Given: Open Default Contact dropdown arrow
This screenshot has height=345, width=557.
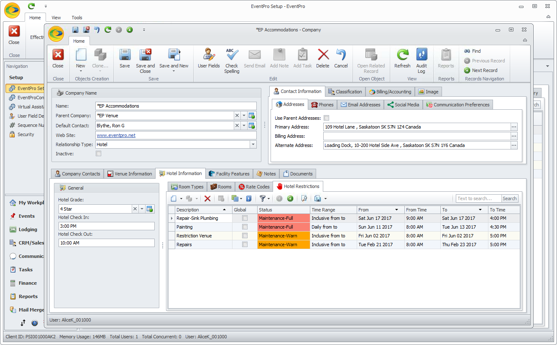Looking at the screenshot, I should pyautogui.click(x=244, y=126).
